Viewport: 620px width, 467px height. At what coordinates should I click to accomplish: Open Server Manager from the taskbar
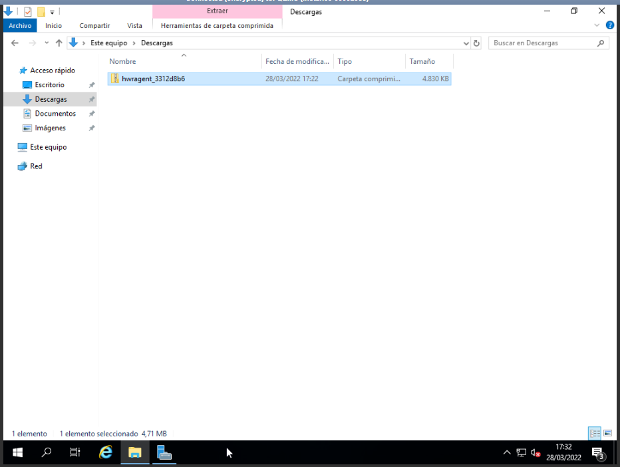[x=164, y=452]
